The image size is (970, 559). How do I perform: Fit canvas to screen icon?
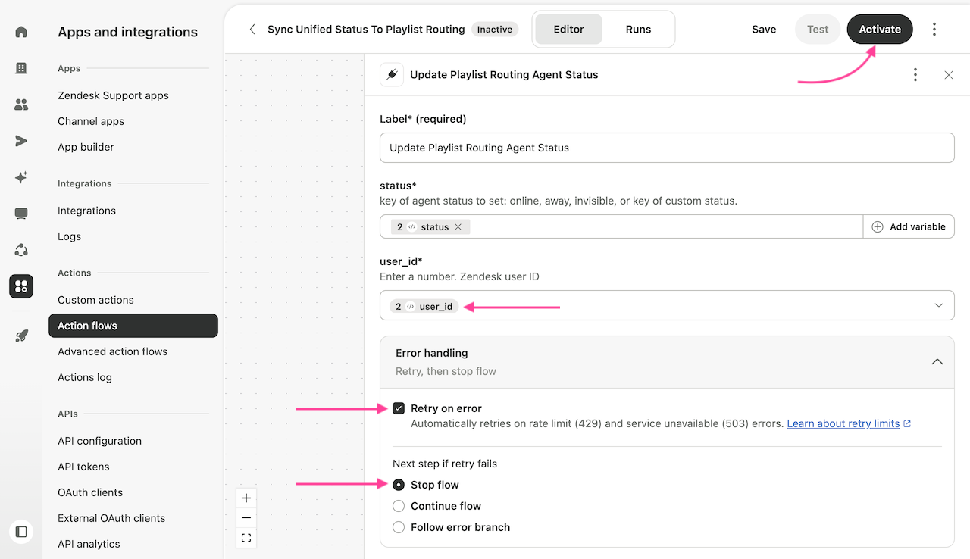click(246, 538)
